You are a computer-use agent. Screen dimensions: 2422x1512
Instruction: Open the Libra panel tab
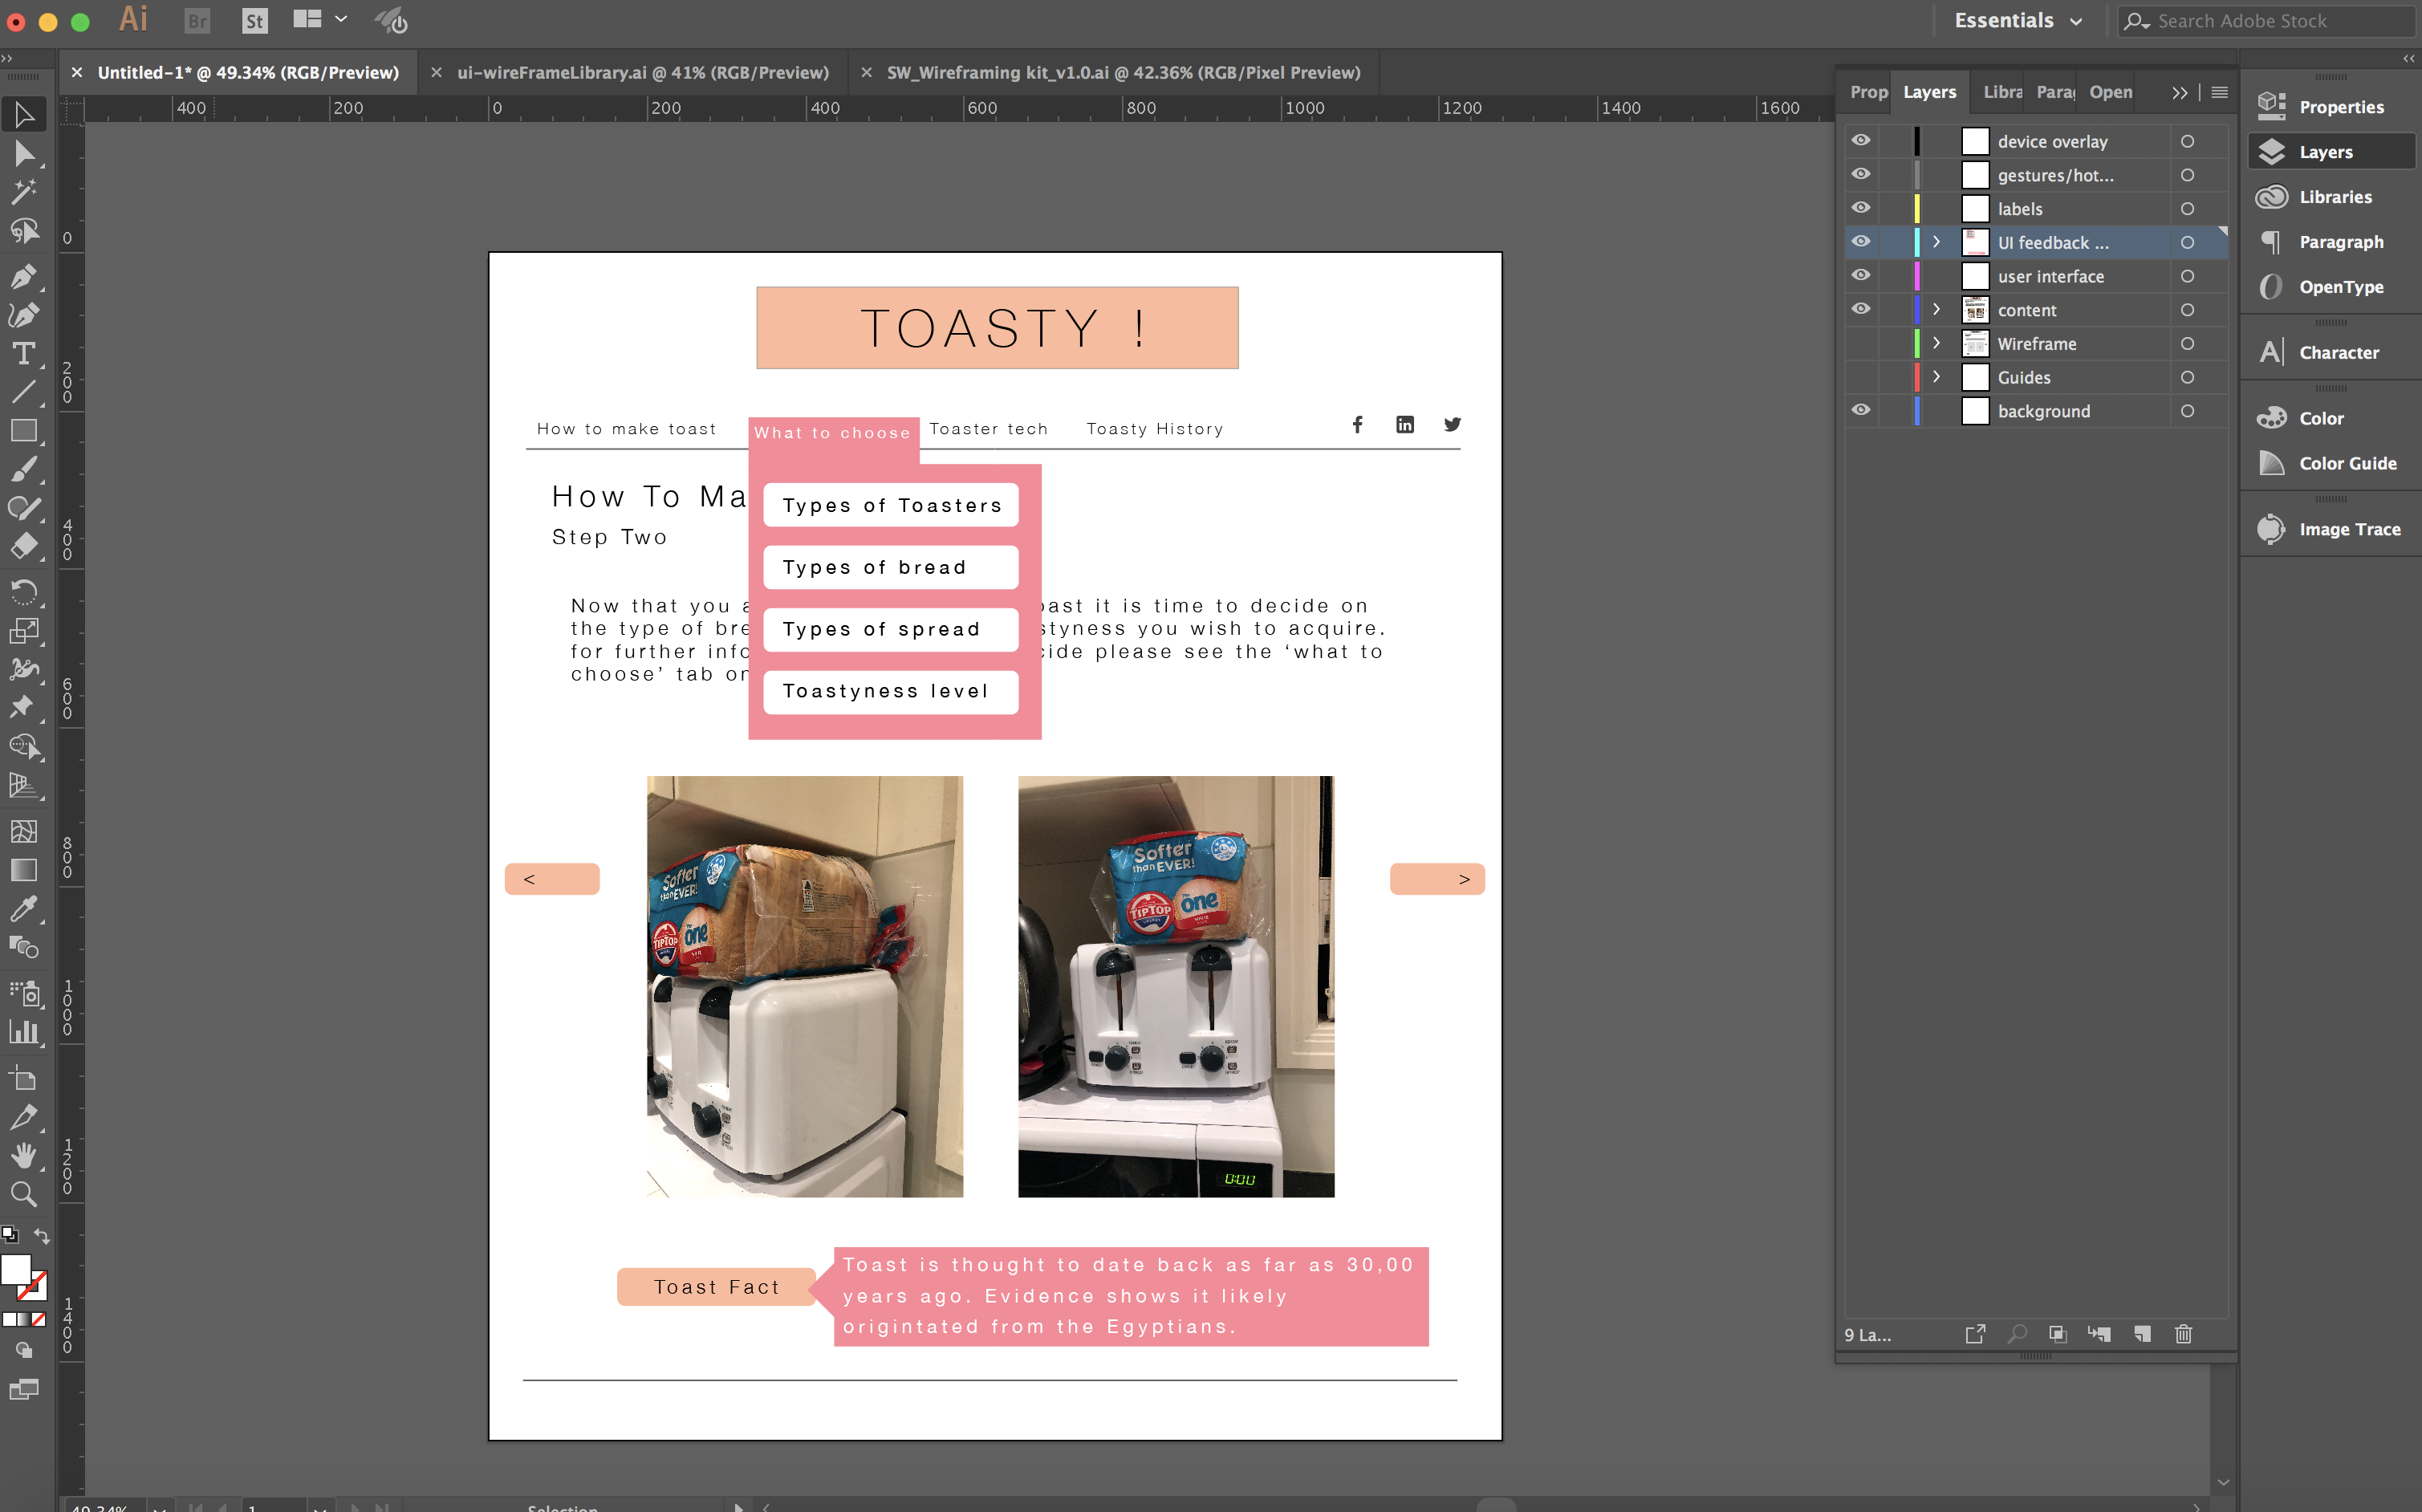click(2002, 92)
